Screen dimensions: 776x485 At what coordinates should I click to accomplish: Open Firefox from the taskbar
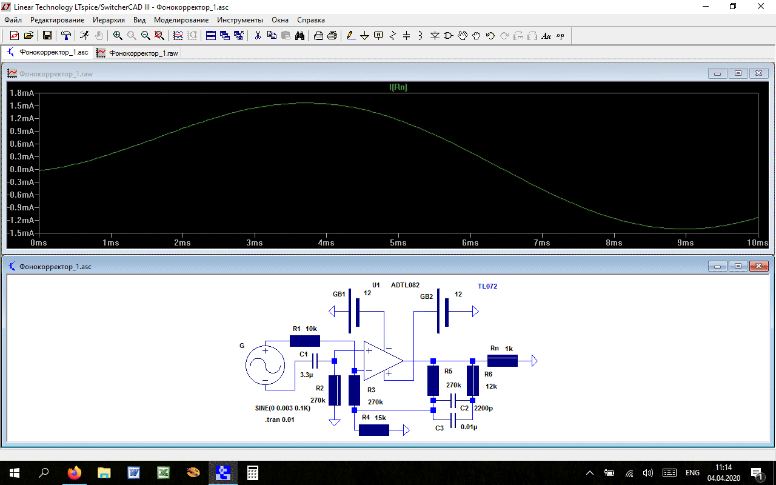tap(75, 473)
